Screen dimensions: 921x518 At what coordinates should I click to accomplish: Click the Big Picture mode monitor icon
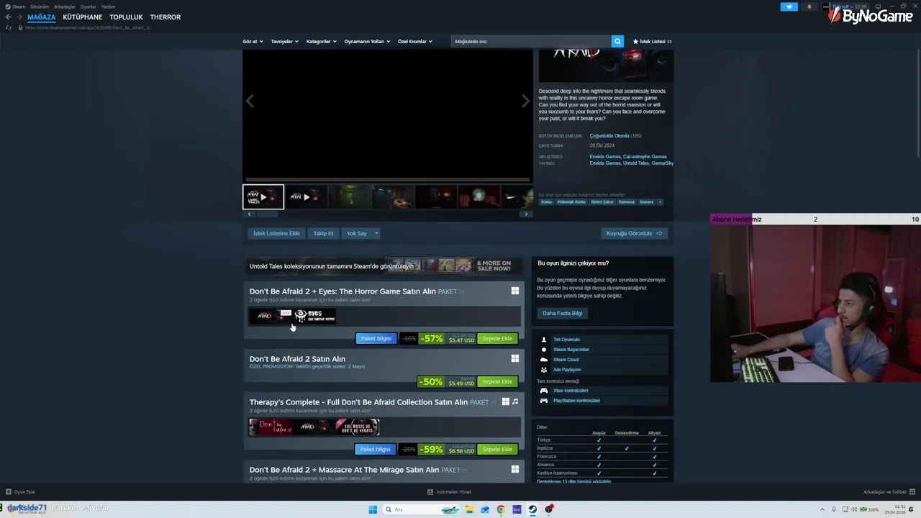(877, 6)
